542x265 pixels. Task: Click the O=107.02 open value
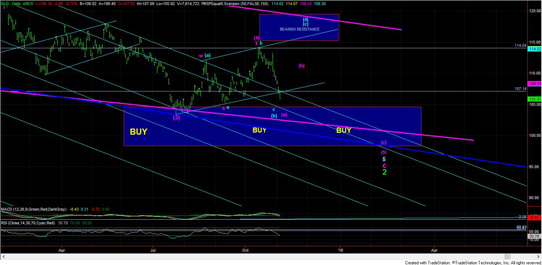(x=126, y=4)
